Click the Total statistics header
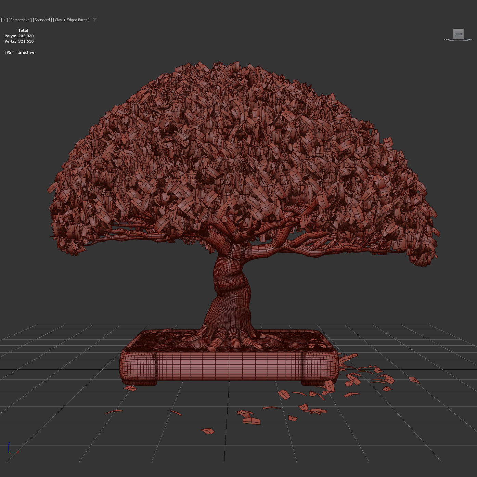477x477 pixels. pos(23,30)
